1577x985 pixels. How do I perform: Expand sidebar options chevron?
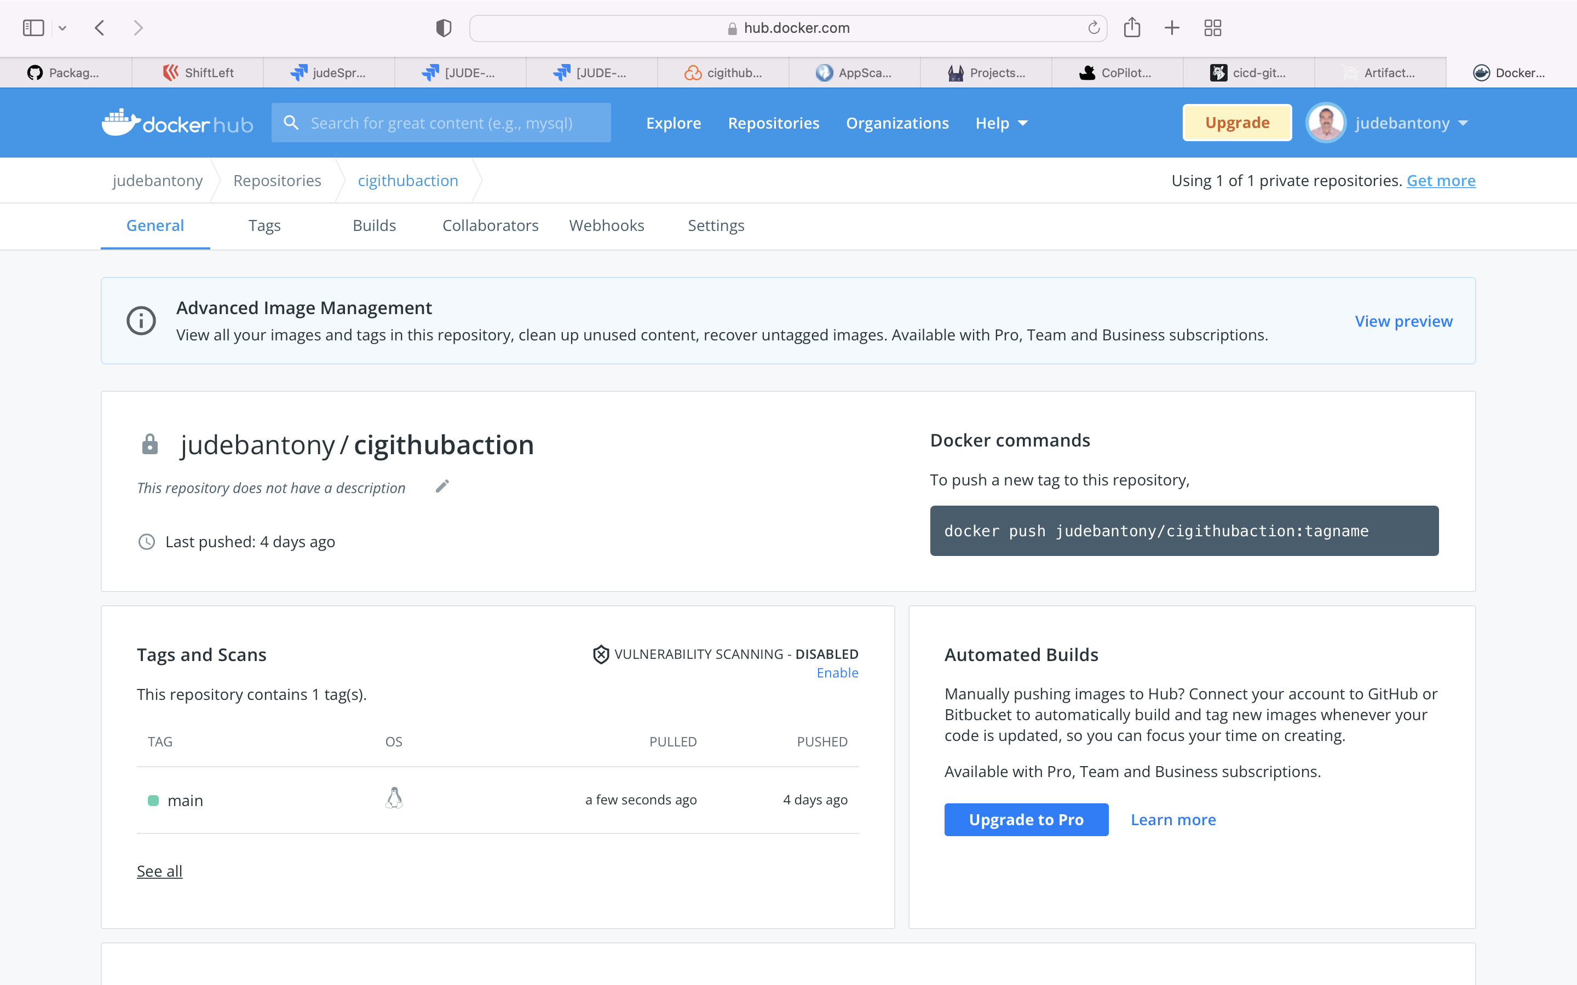pos(62,28)
